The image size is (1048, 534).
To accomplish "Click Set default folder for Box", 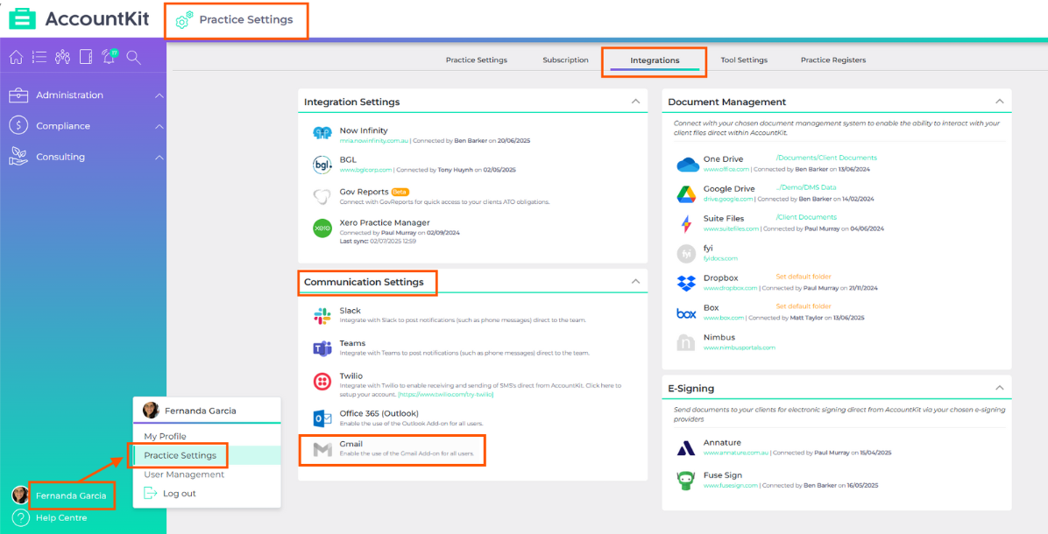I will (x=804, y=306).
